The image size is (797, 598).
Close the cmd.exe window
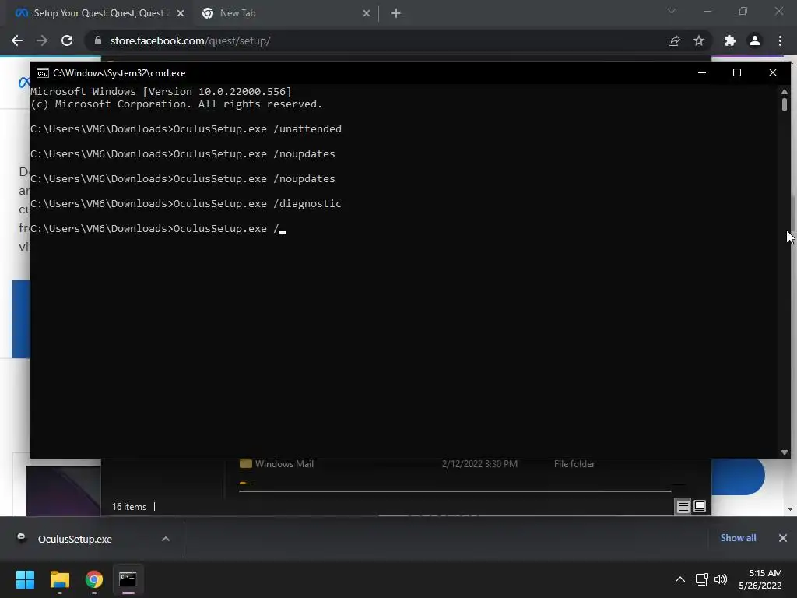[x=773, y=72]
